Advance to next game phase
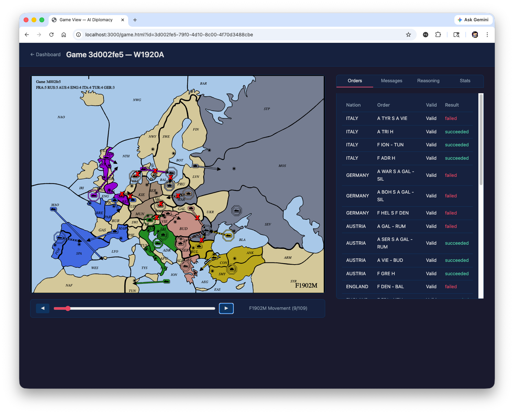The height and width of the screenshot is (414, 514). (226, 308)
